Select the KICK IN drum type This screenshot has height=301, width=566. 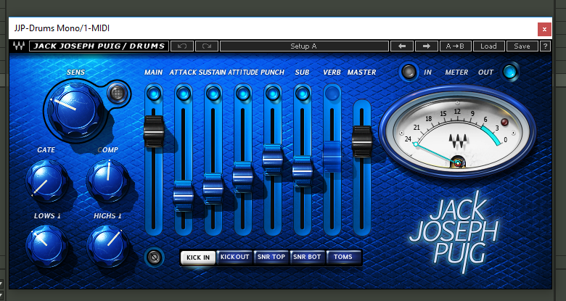click(x=198, y=257)
